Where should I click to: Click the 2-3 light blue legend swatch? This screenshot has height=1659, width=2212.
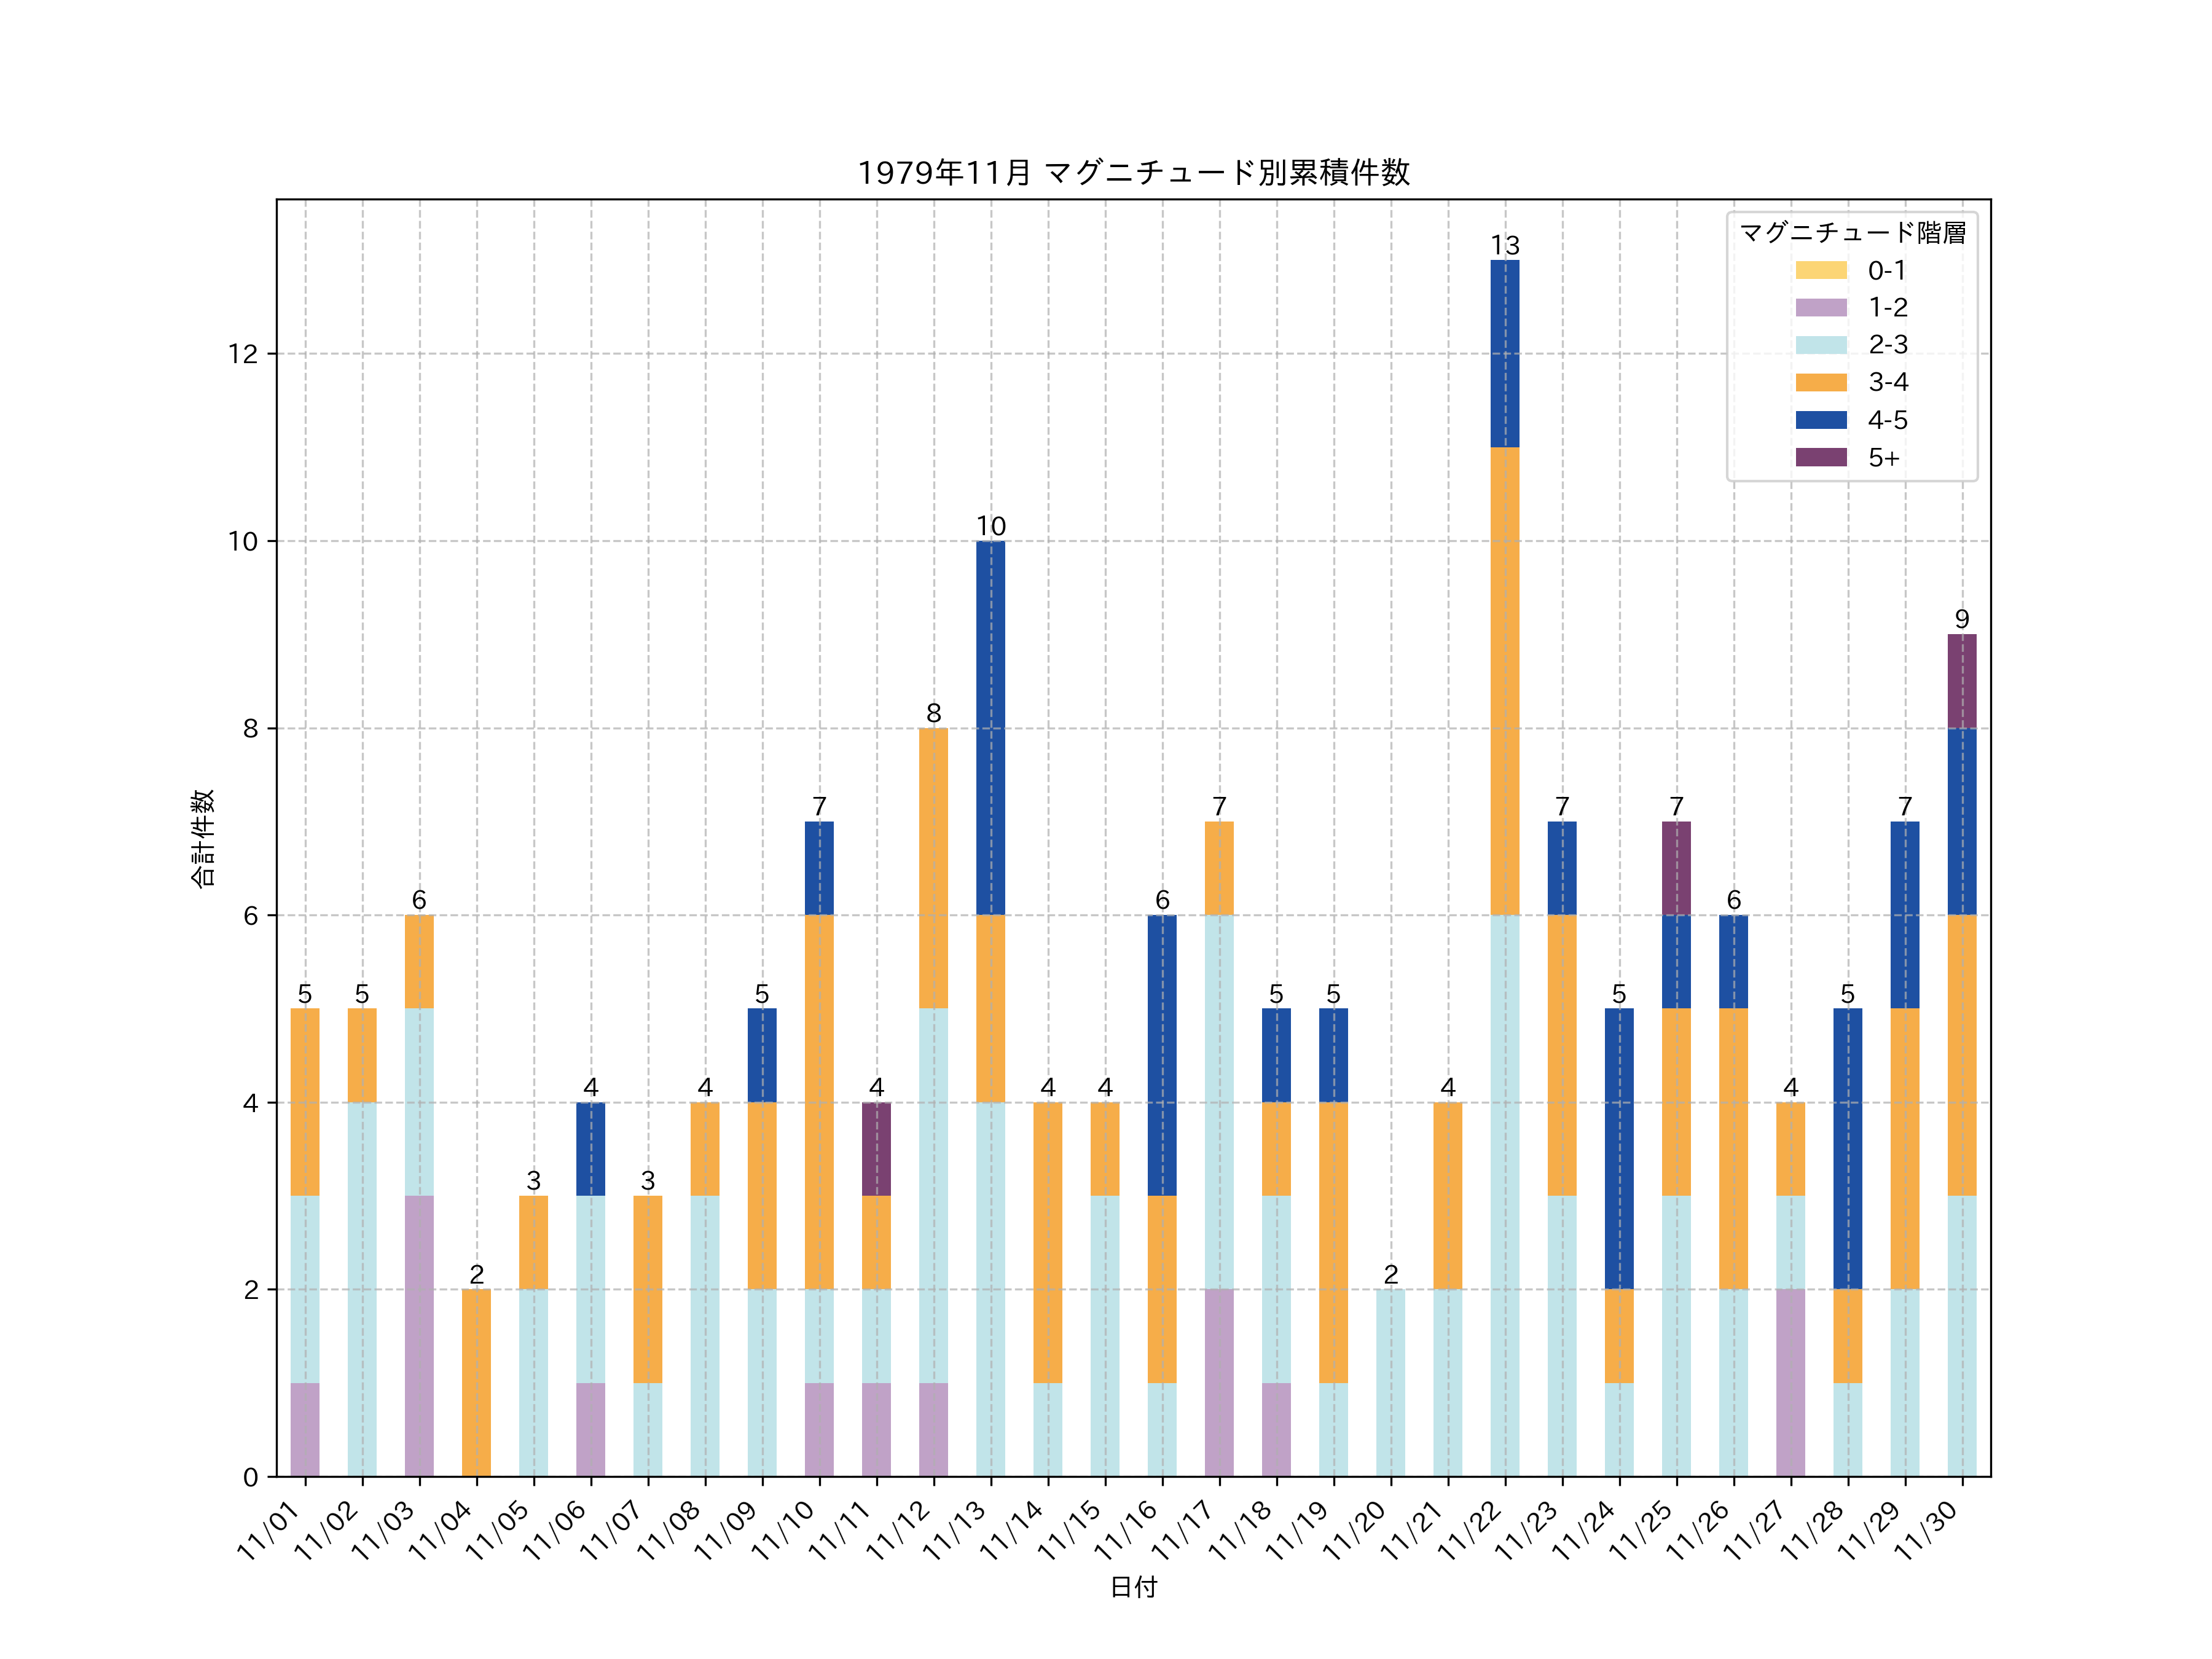(1821, 345)
